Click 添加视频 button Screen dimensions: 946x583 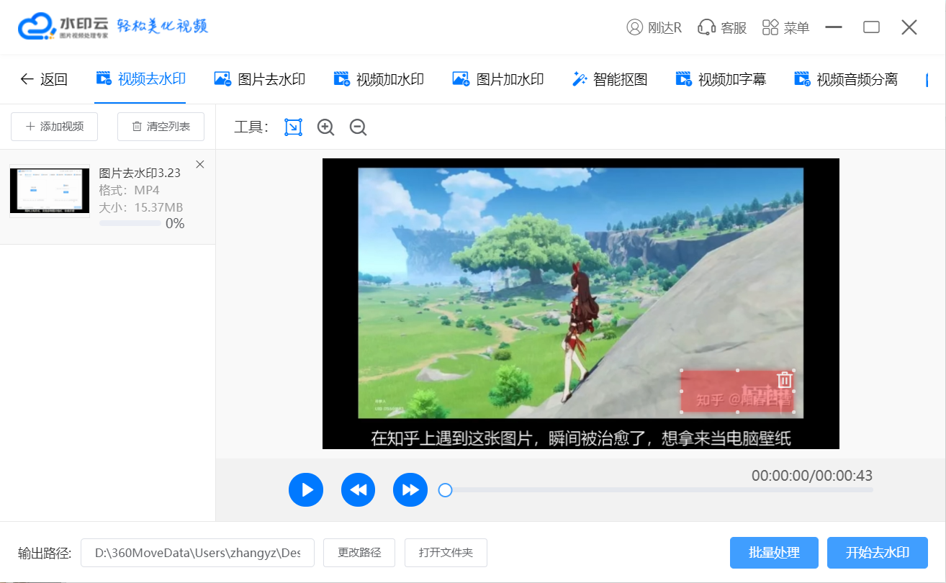coord(55,127)
